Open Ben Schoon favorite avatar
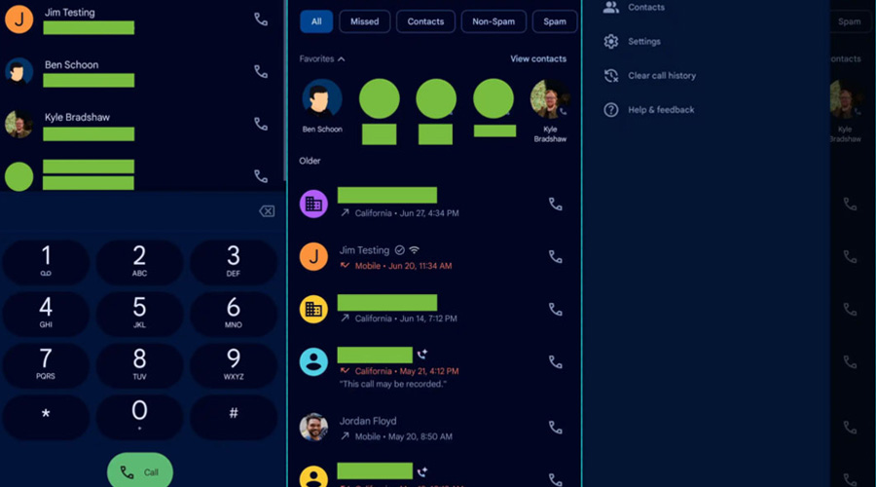Viewport: 876px width, 487px height. pyautogui.click(x=321, y=99)
